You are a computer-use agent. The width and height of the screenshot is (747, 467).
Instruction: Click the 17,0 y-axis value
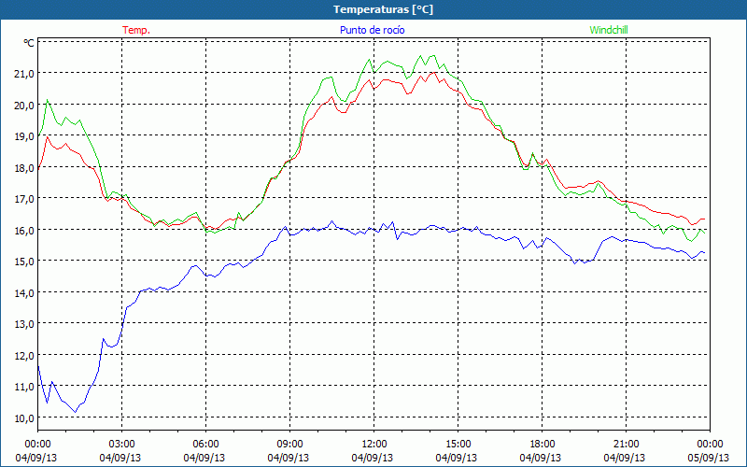tap(25, 199)
